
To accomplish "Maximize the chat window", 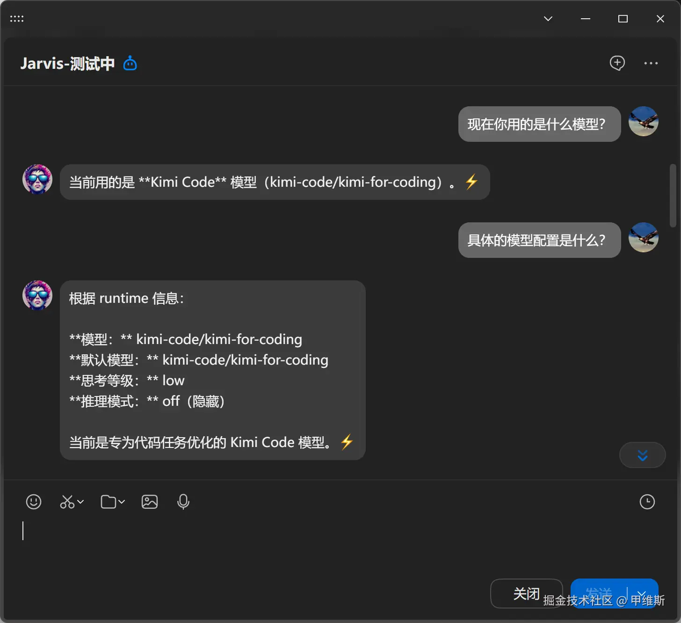I will (x=623, y=19).
